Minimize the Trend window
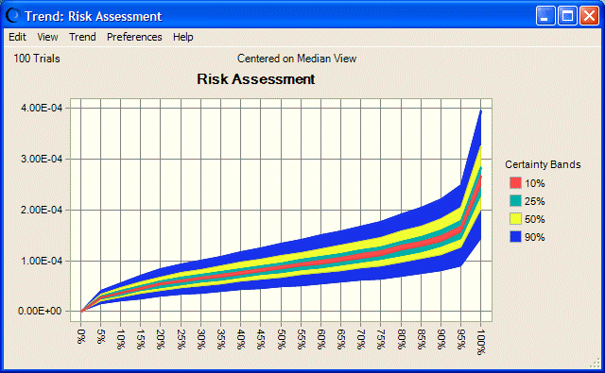This screenshot has height=373, width=605. (545, 16)
